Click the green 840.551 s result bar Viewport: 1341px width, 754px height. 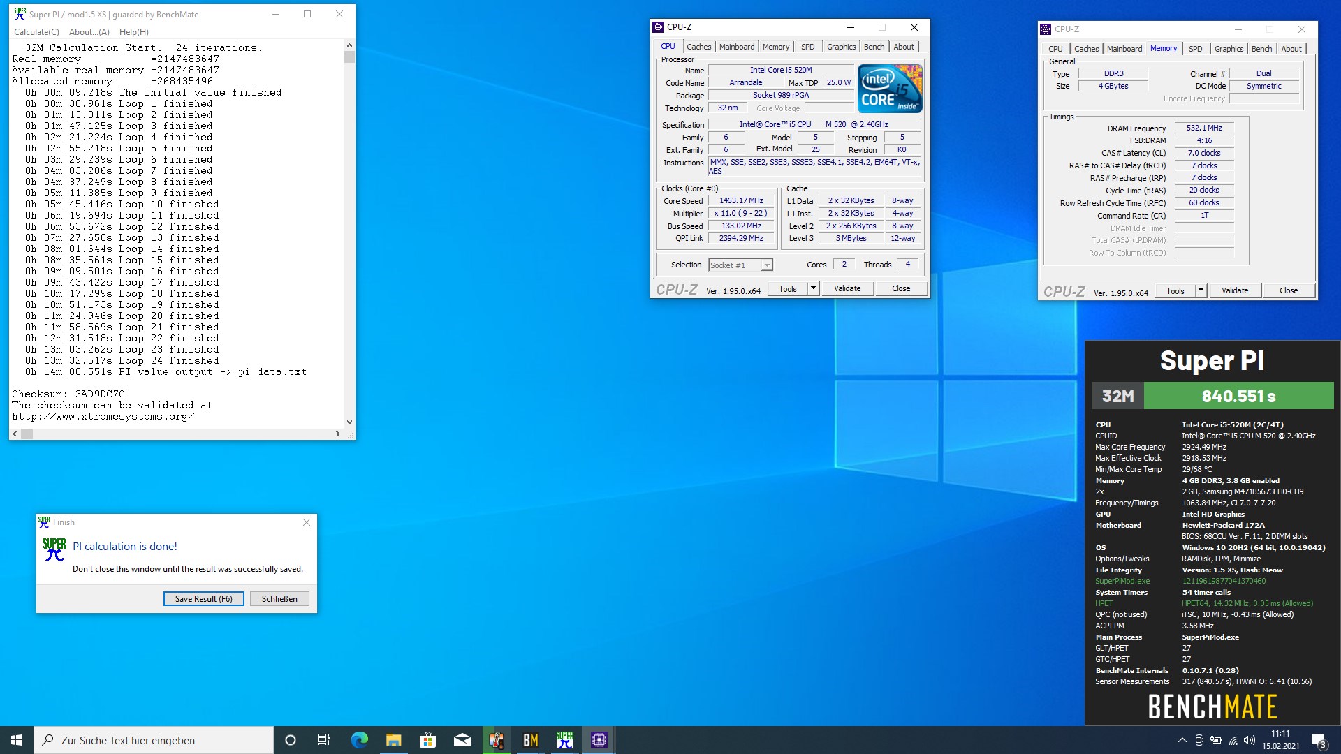click(x=1238, y=396)
